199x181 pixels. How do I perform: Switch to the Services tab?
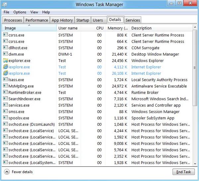(x=133, y=20)
